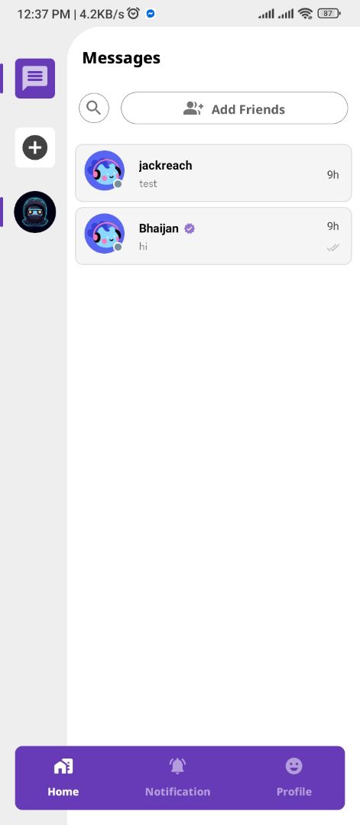360x825 pixels.
Task: Tap Bhaijan's profile avatar
Action: [x=104, y=233]
